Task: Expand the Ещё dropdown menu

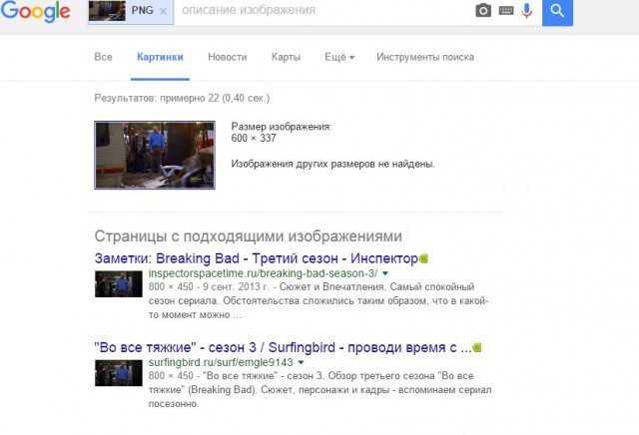Action: click(339, 57)
